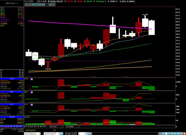Screen dimensions: 186x135
Task: Click the small icon before date 2025/10/27
Action: click(49, 1)
